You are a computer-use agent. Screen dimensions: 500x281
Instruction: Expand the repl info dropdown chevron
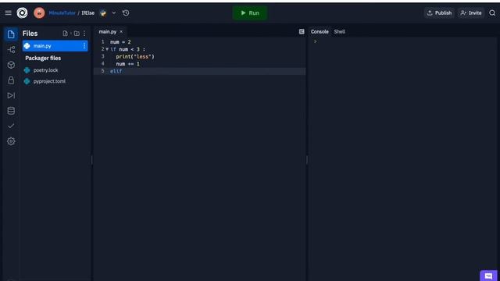coord(114,13)
